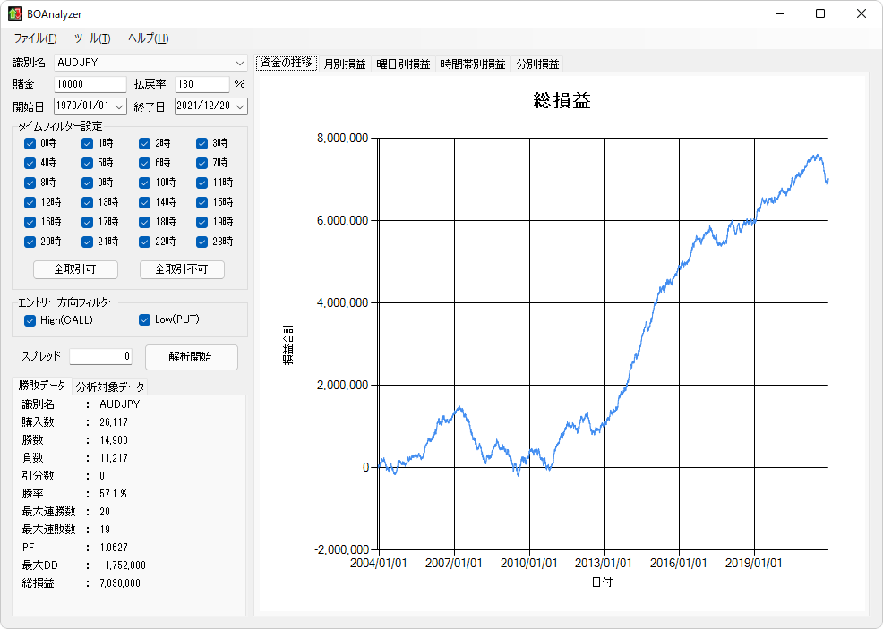
Task: Open the 勝敗データ tab
Action: click(x=42, y=386)
